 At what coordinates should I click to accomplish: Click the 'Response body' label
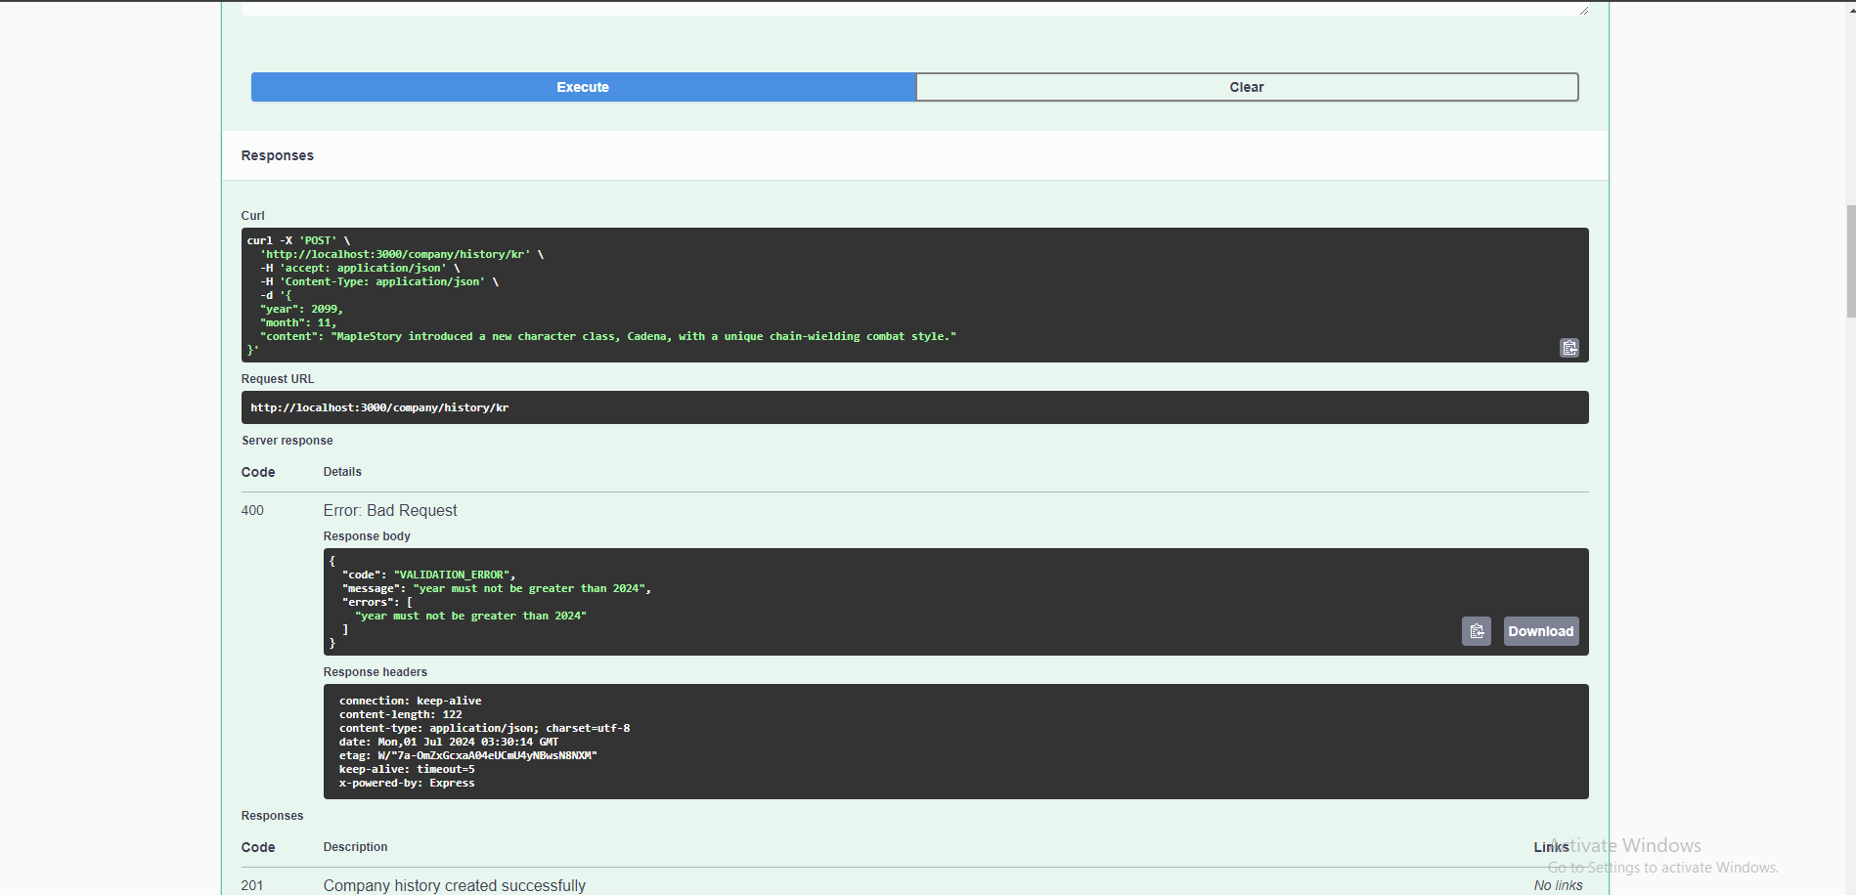pos(367,536)
